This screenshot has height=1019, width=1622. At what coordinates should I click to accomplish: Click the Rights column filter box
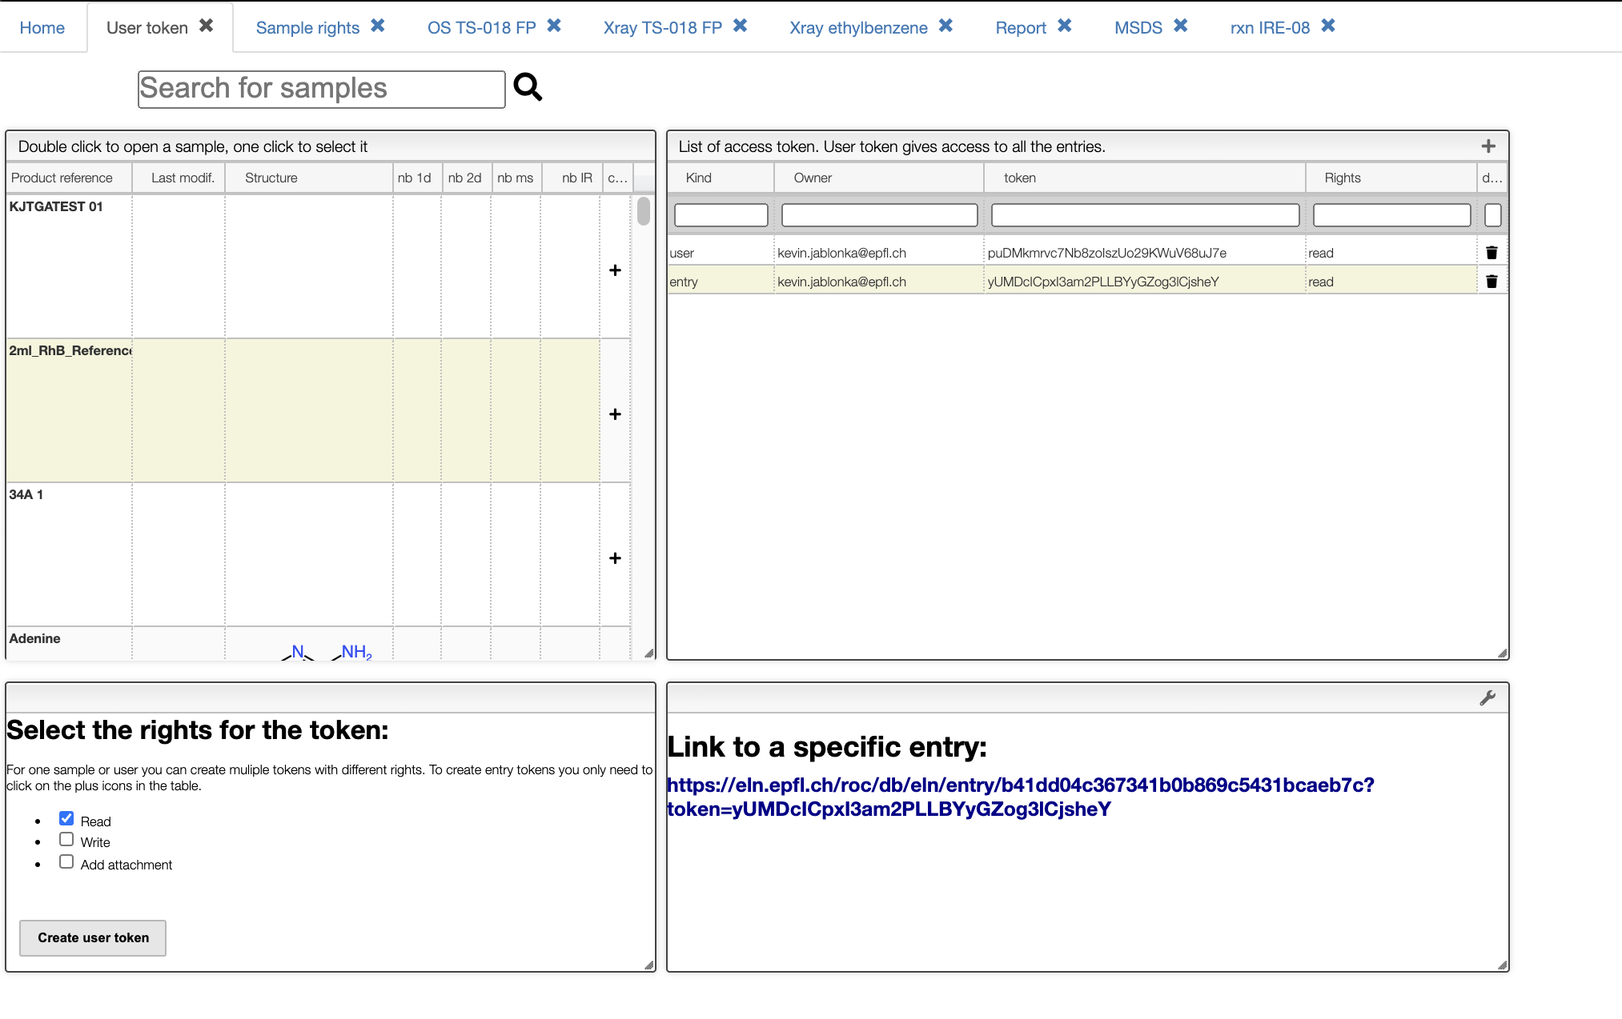click(x=1391, y=215)
